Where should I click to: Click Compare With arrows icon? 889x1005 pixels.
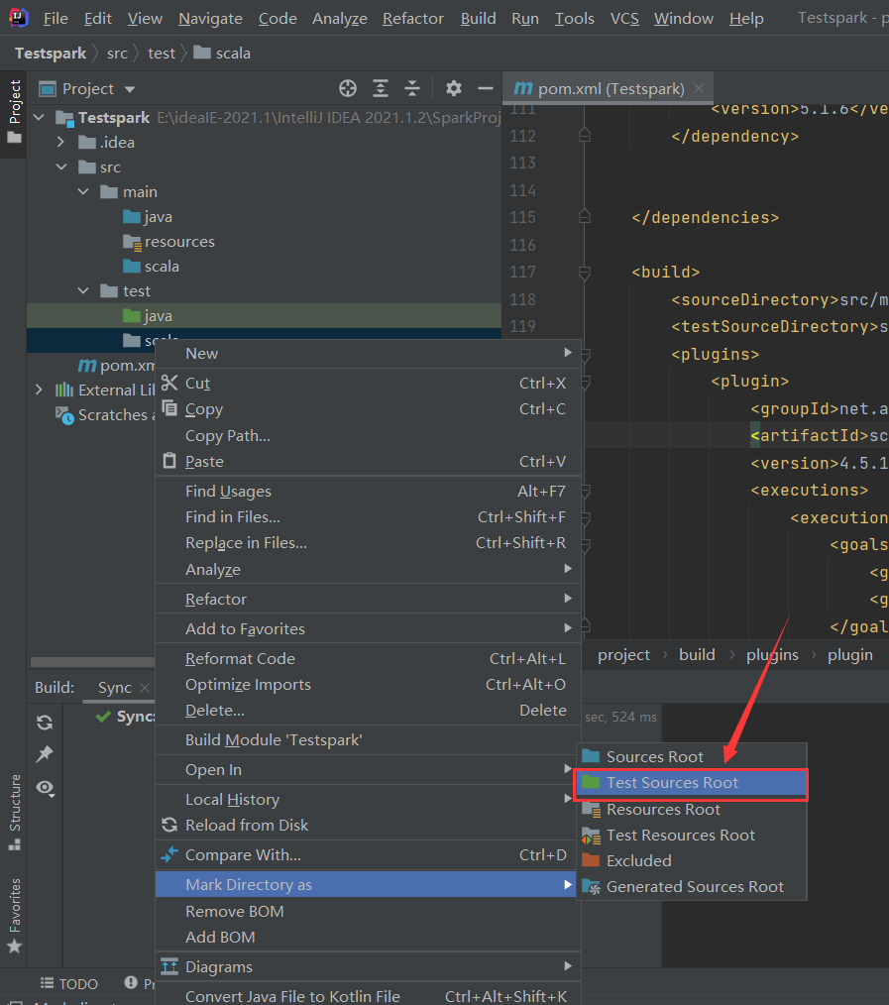pos(169,854)
